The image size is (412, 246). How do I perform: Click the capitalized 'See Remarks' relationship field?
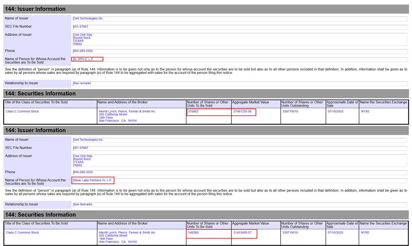click(x=240, y=204)
